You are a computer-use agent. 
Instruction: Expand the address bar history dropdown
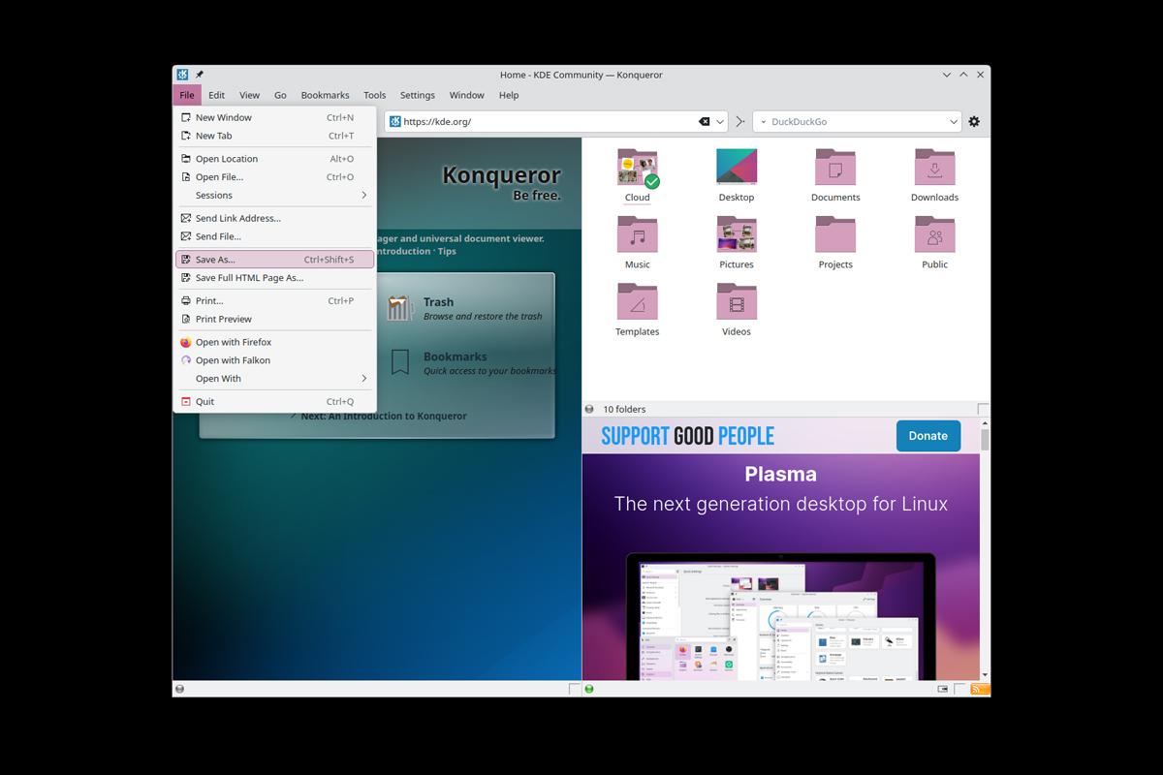coord(720,122)
